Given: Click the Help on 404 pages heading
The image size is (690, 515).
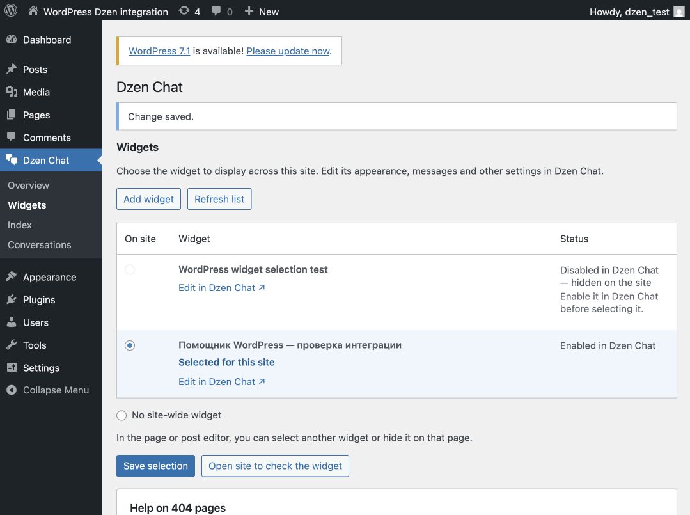Looking at the screenshot, I should (x=178, y=508).
